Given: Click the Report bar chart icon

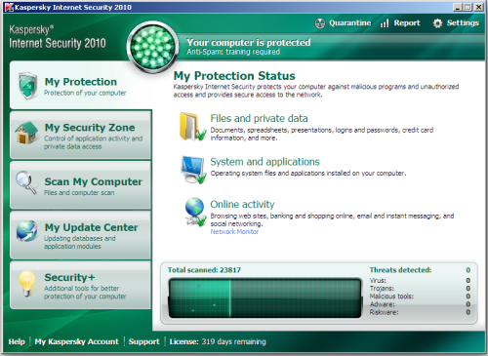Looking at the screenshot, I should (385, 23).
